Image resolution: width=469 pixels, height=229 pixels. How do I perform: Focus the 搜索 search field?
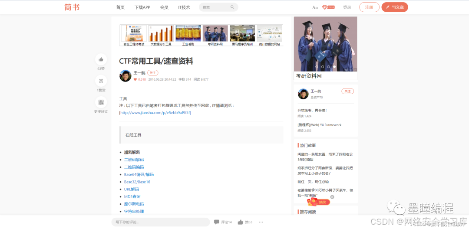pyautogui.click(x=218, y=7)
